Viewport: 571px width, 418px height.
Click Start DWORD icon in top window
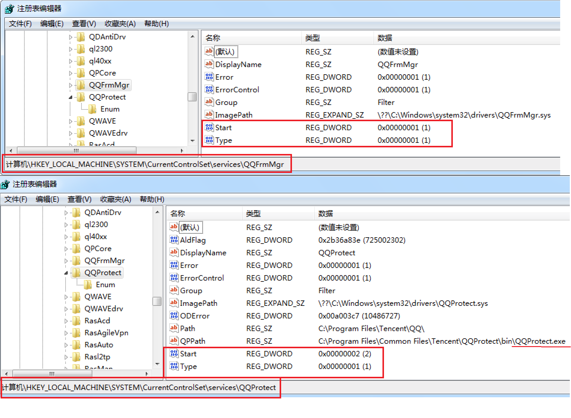pos(209,127)
